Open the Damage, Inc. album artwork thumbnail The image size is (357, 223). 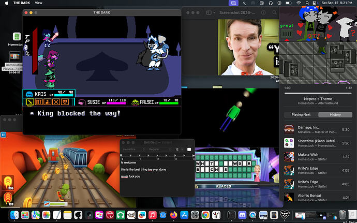tap(289, 129)
